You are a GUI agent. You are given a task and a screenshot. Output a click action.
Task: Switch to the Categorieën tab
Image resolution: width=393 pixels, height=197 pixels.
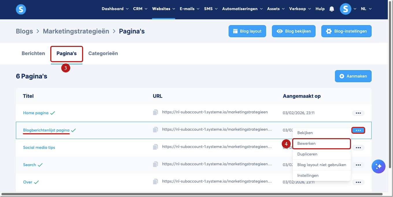[103, 53]
